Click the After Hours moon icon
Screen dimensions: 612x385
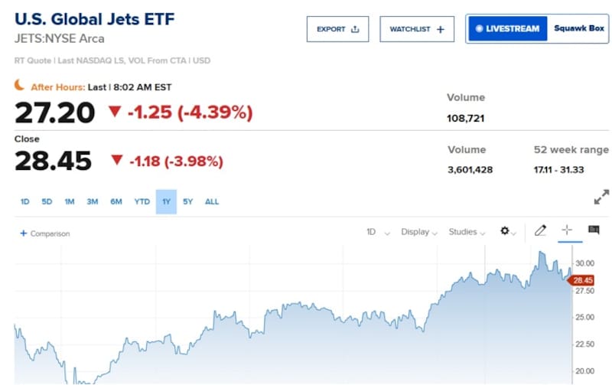[20, 86]
